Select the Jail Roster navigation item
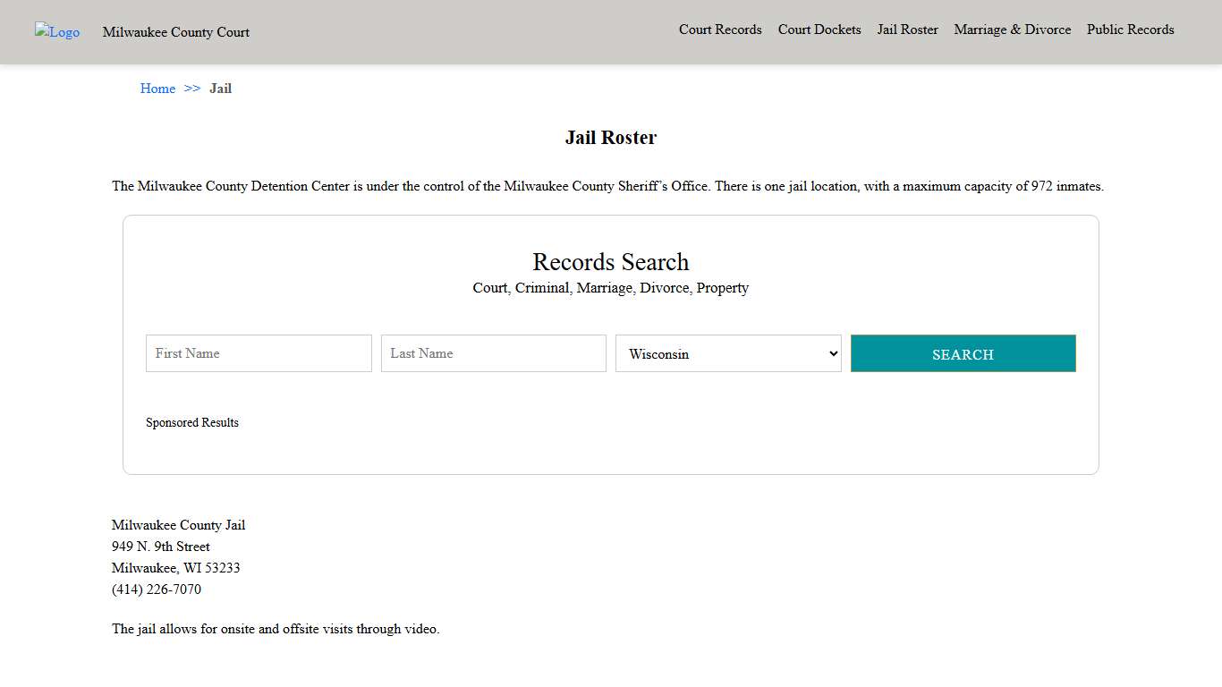 pyautogui.click(x=907, y=30)
